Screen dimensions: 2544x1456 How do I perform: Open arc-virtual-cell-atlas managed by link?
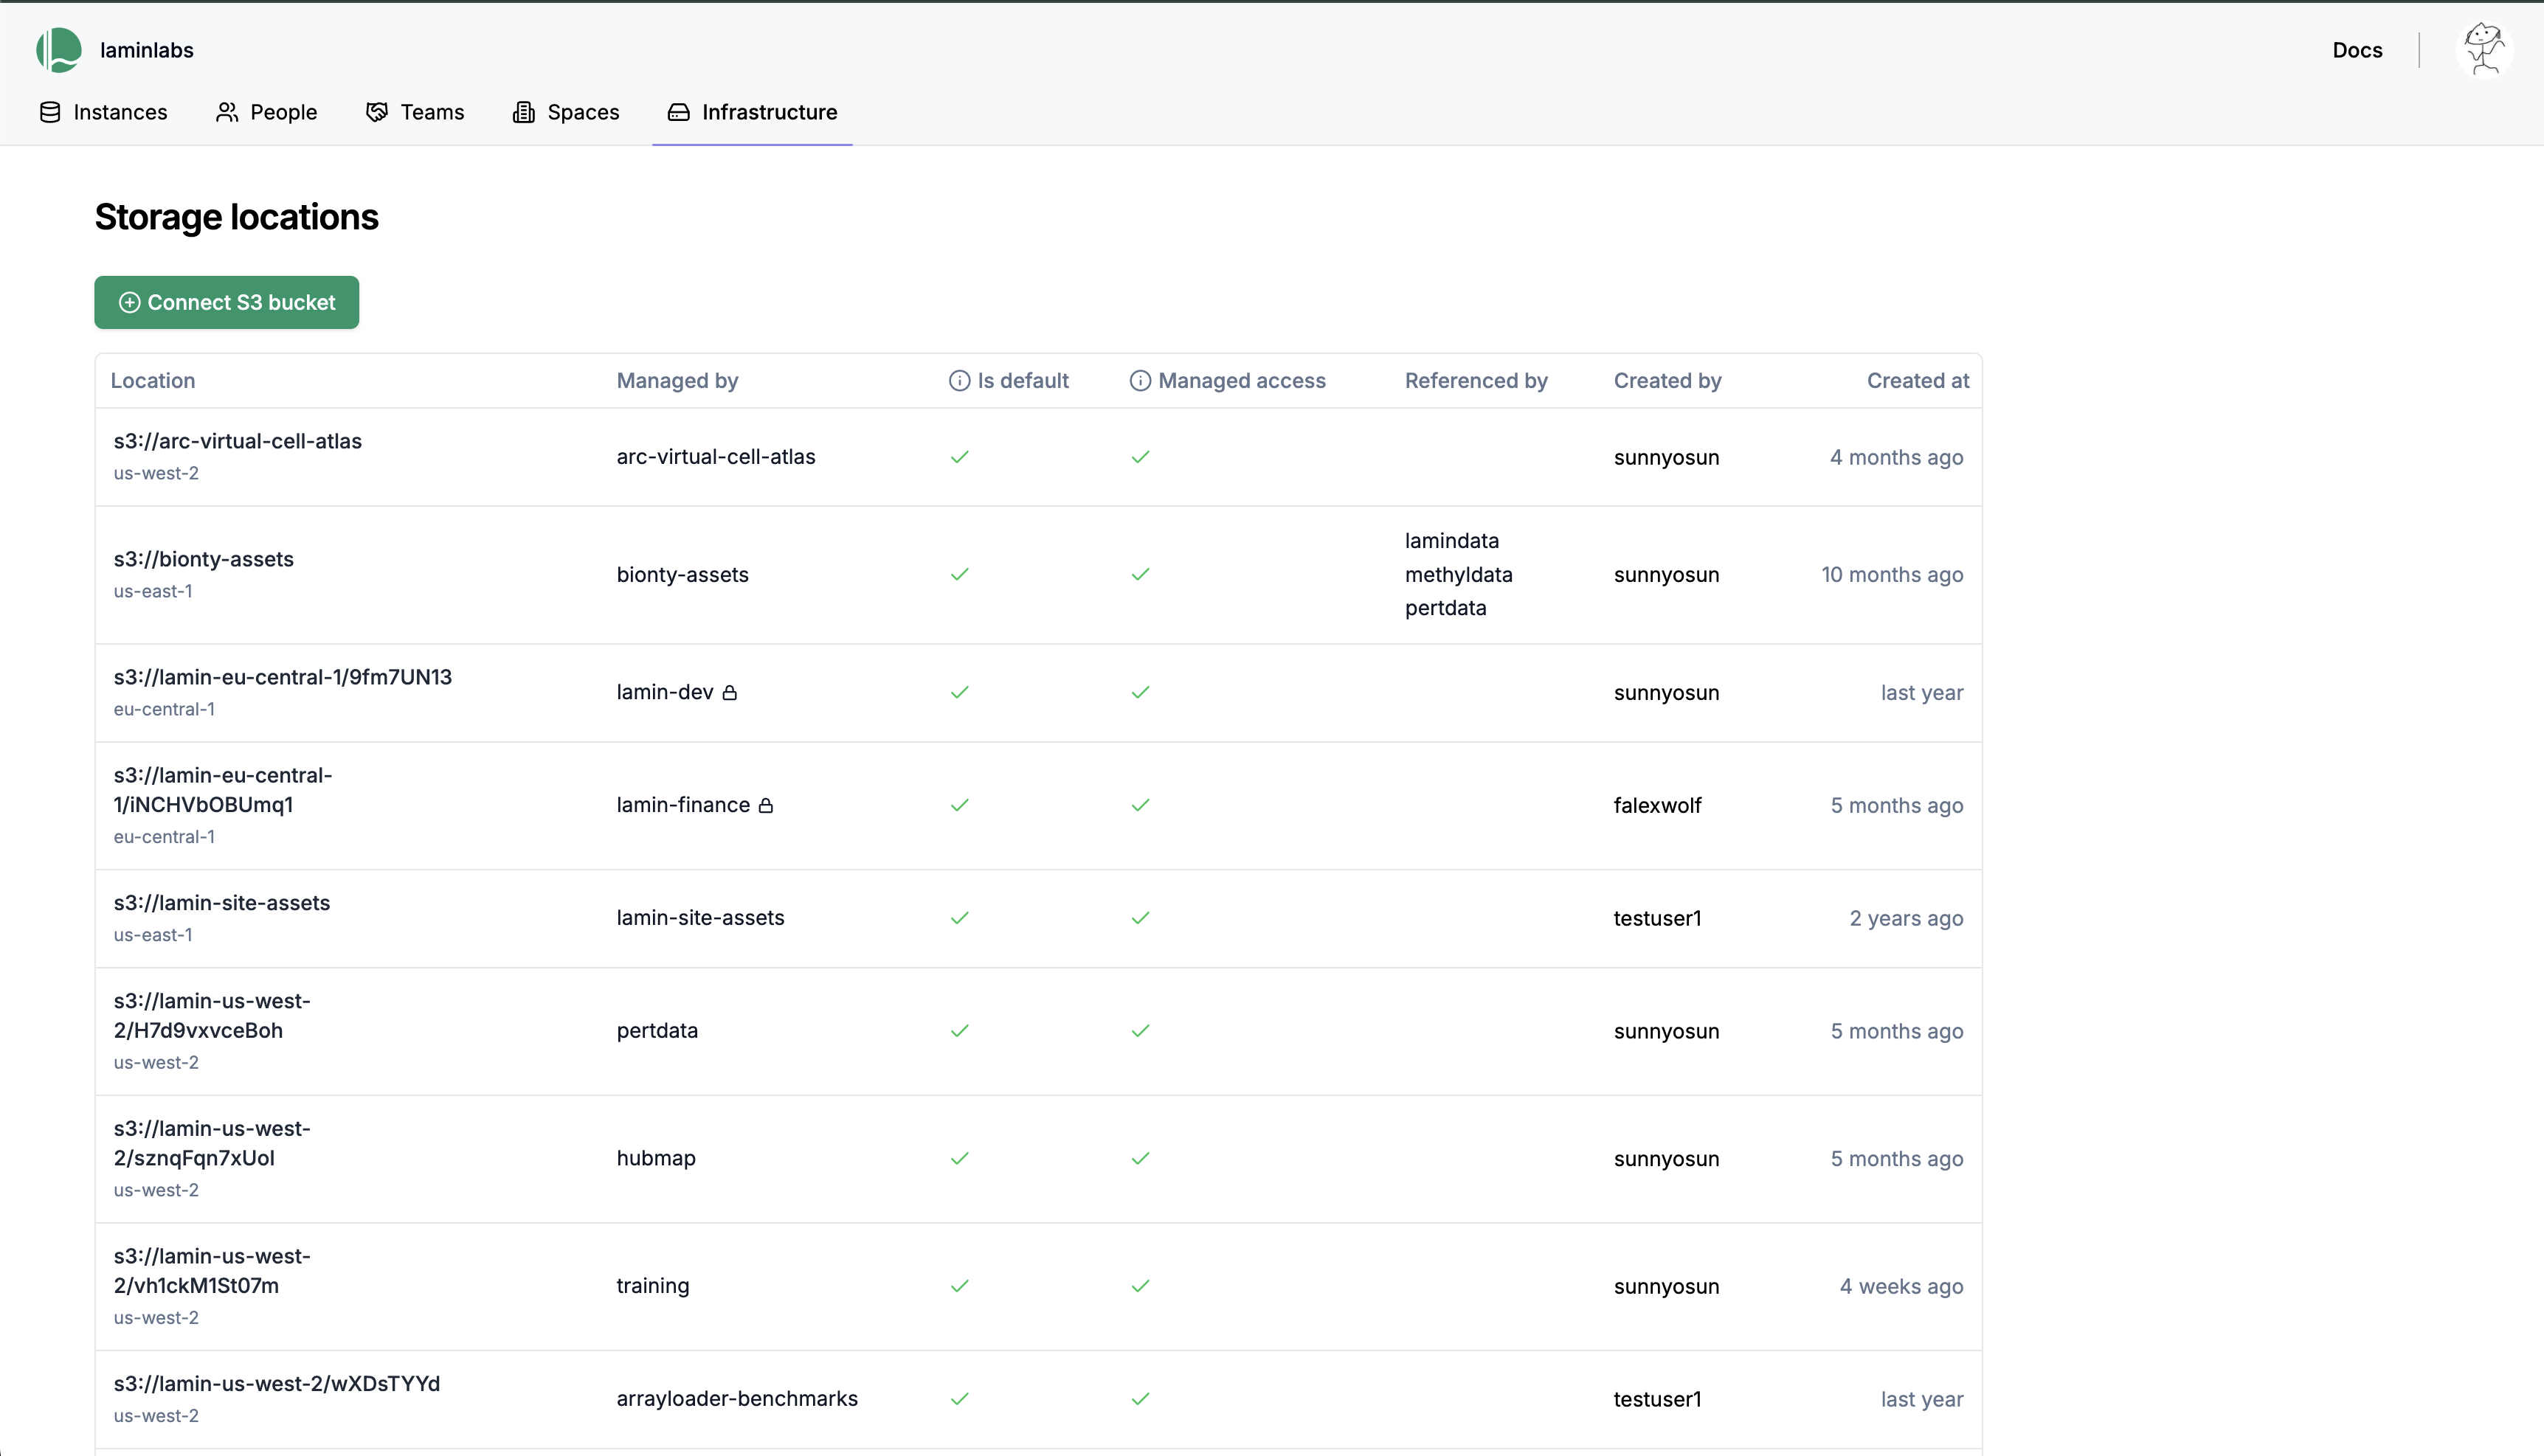(x=716, y=457)
